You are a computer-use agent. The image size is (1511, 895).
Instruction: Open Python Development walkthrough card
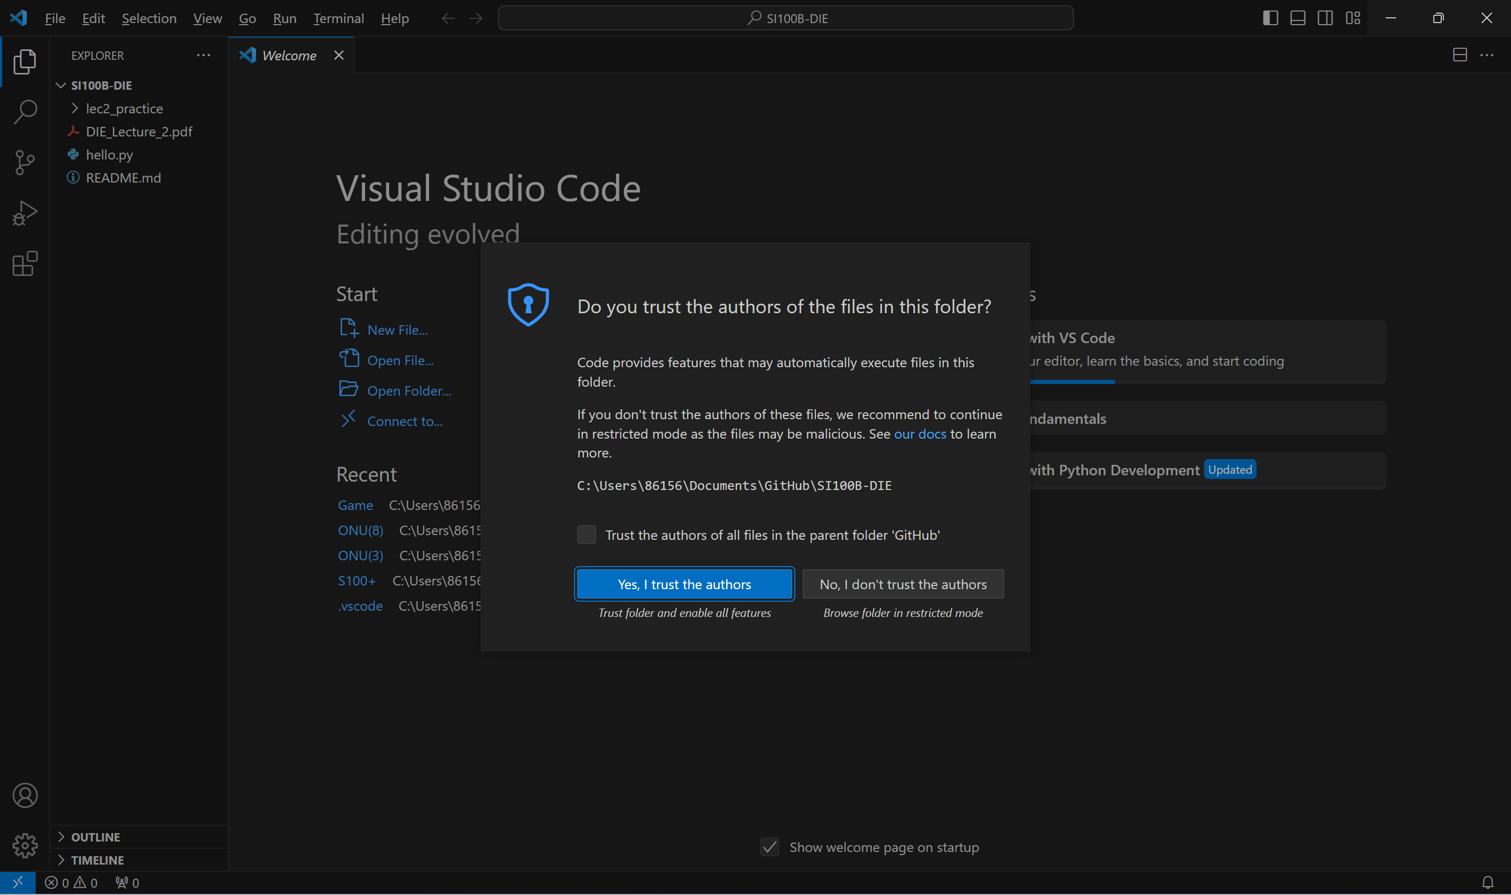click(x=1207, y=471)
